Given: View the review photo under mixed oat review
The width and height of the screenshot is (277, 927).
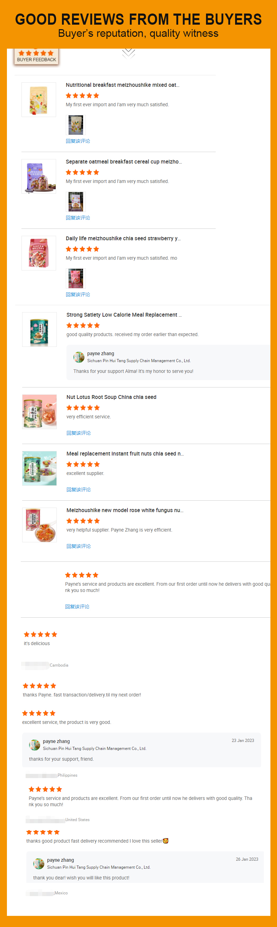Looking at the screenshot, I should pos(76,125).
